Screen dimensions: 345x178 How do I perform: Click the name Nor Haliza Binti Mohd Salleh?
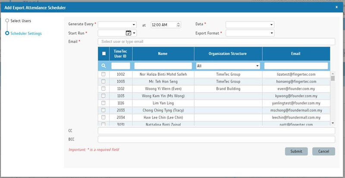(163, 75)
